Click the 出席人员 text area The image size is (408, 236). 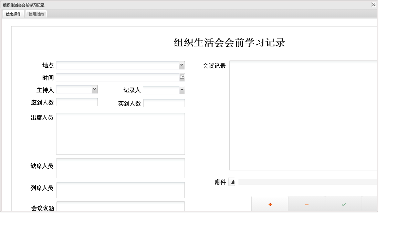pos(121,133)
